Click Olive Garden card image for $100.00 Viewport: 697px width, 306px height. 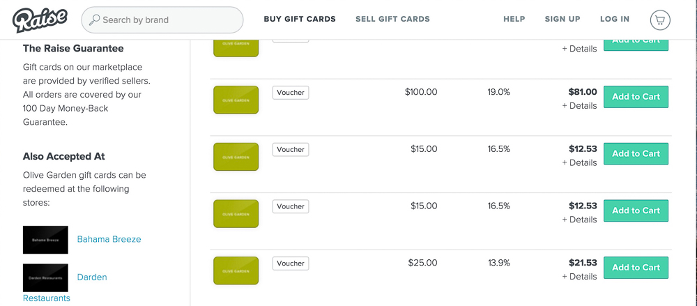236,99
